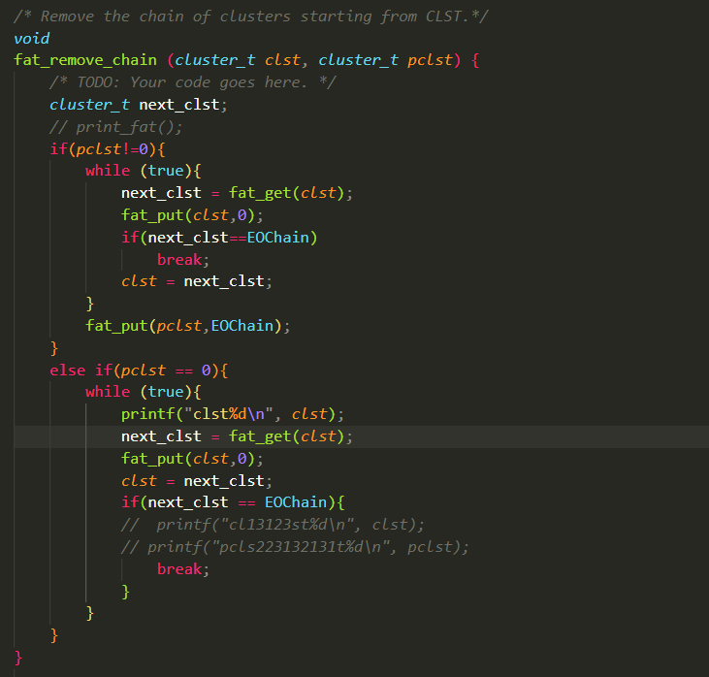Image resolution: width=709 pixels, height=677 pixels.
Task: Click the commented printf containing 'pcls223132131t'
Action: pyautogui.click(x=295, y=547)
